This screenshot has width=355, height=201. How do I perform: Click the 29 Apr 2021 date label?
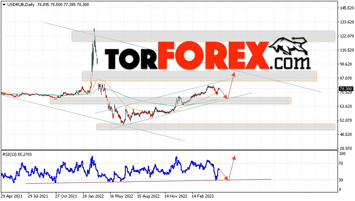(12, 196)
